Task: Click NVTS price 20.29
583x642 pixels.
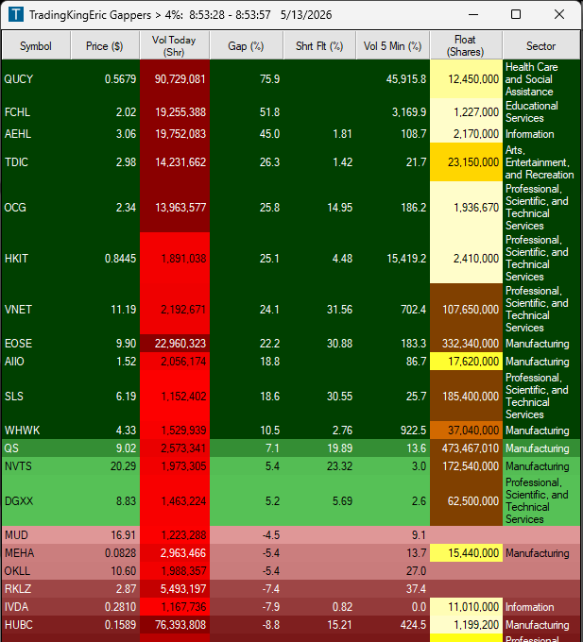Action: [124, 466]
